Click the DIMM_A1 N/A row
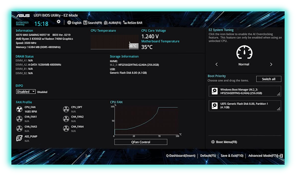 pyautogui.click(x=24, y=60)
